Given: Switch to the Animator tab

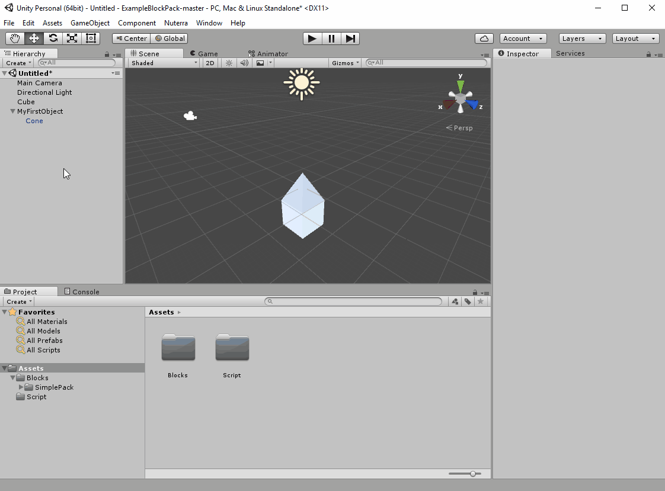Looking at the screenshot, I should point(268,54).
